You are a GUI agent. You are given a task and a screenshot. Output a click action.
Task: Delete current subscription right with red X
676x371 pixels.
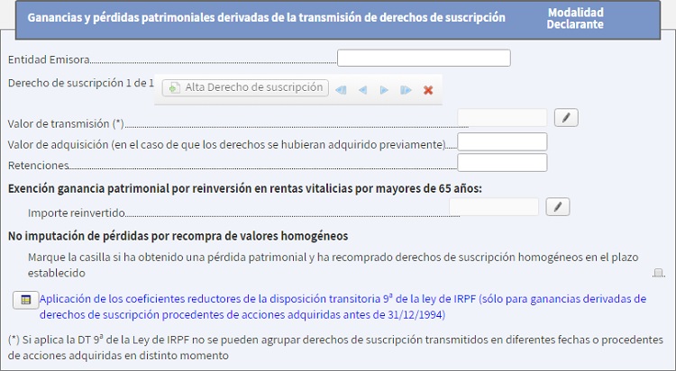(x=428, y=90)
